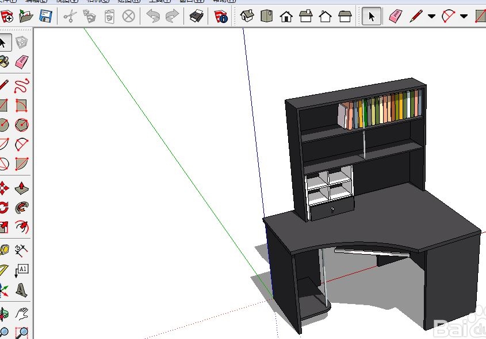Click the Erase circled-X icon

pos(129,16)
